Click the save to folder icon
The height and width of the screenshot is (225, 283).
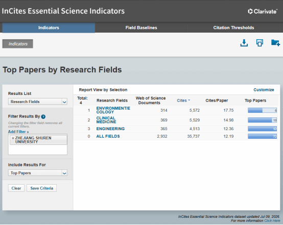coord(275,43)
